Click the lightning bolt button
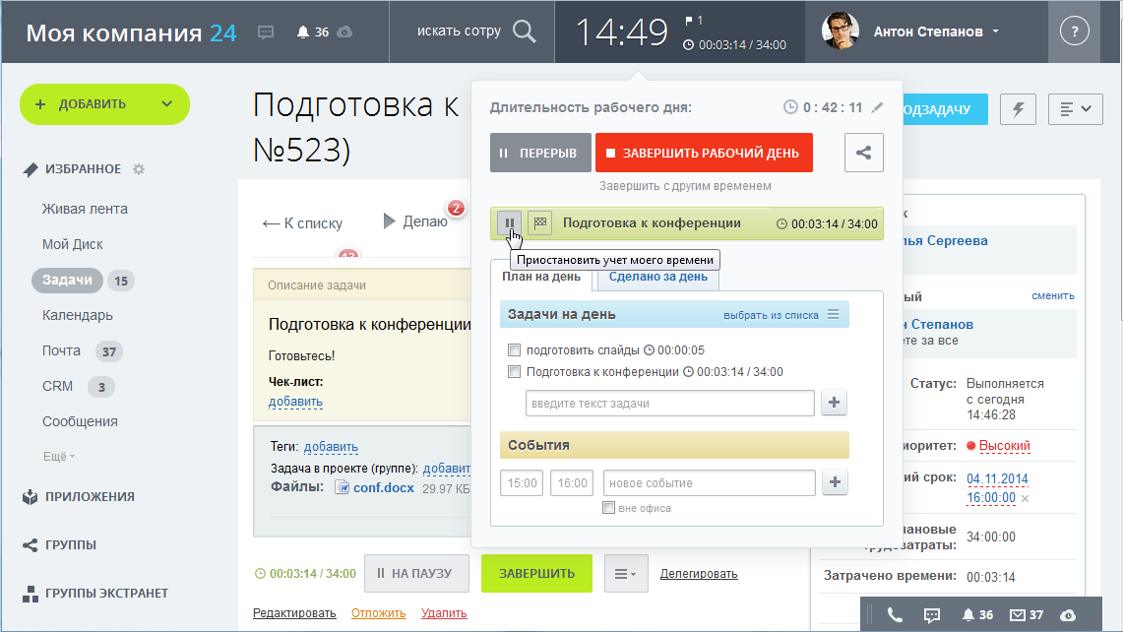The width and height of the screenshot is (1123, 632). click(x=1018, y=109)
